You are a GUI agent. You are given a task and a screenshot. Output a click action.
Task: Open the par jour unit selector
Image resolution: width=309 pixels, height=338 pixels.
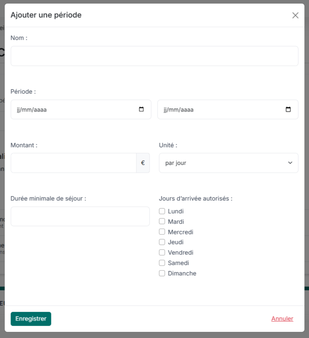tap(224, 163)
